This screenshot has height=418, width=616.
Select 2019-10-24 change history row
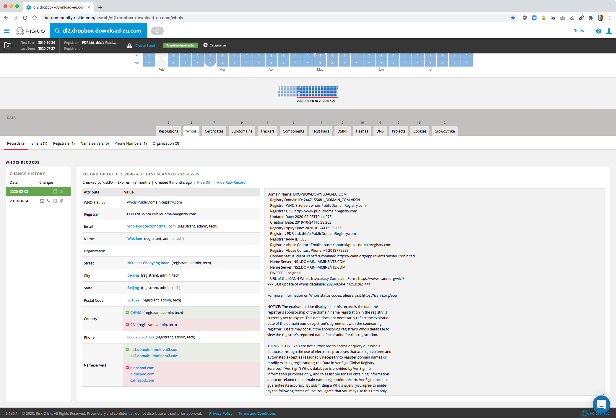[x=38, y=201]
